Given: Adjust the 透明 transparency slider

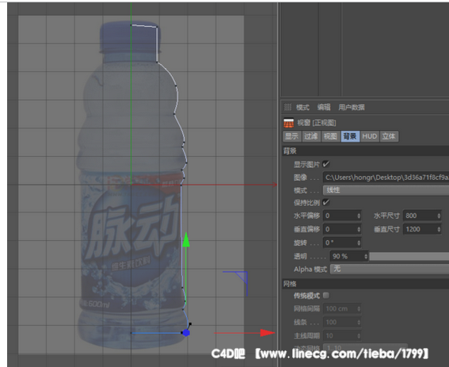Looking at the screenshot, I should (409, 256).
